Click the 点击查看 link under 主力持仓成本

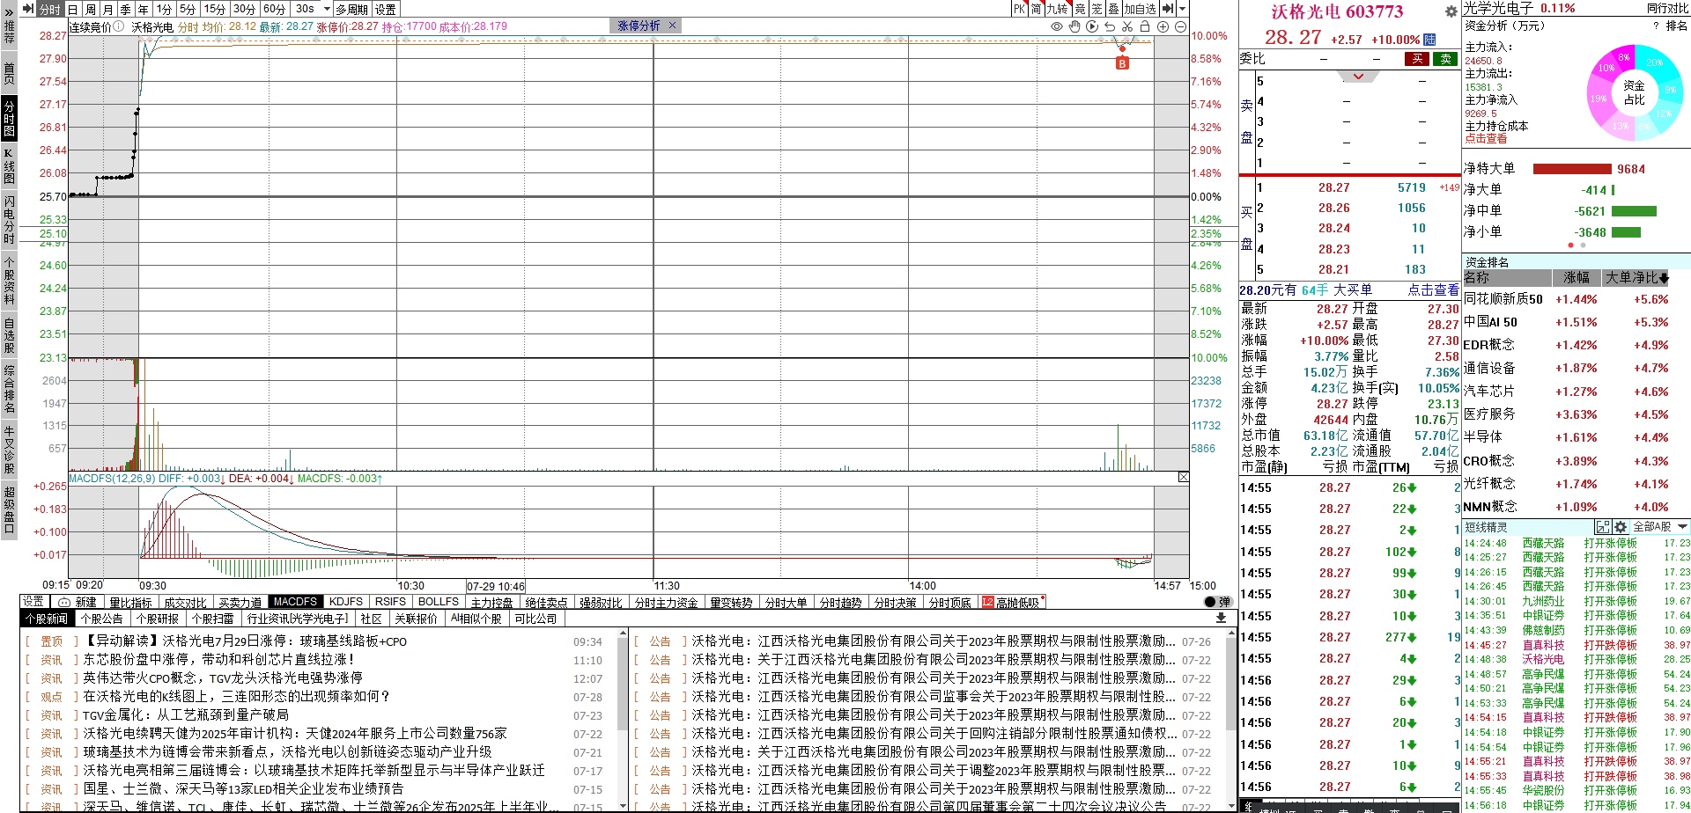[x=1486, y=139]
